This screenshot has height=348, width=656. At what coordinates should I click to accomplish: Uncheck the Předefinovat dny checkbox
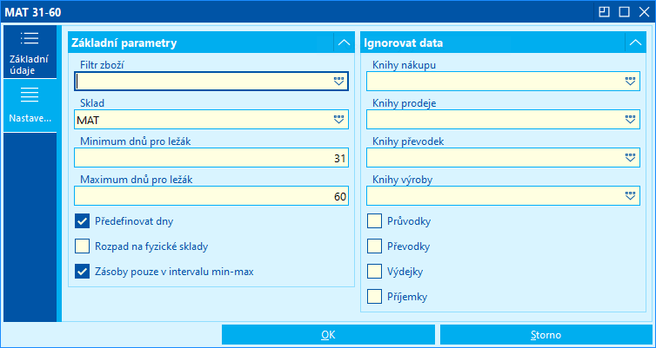pyautogui.click(x=83, y=220)
